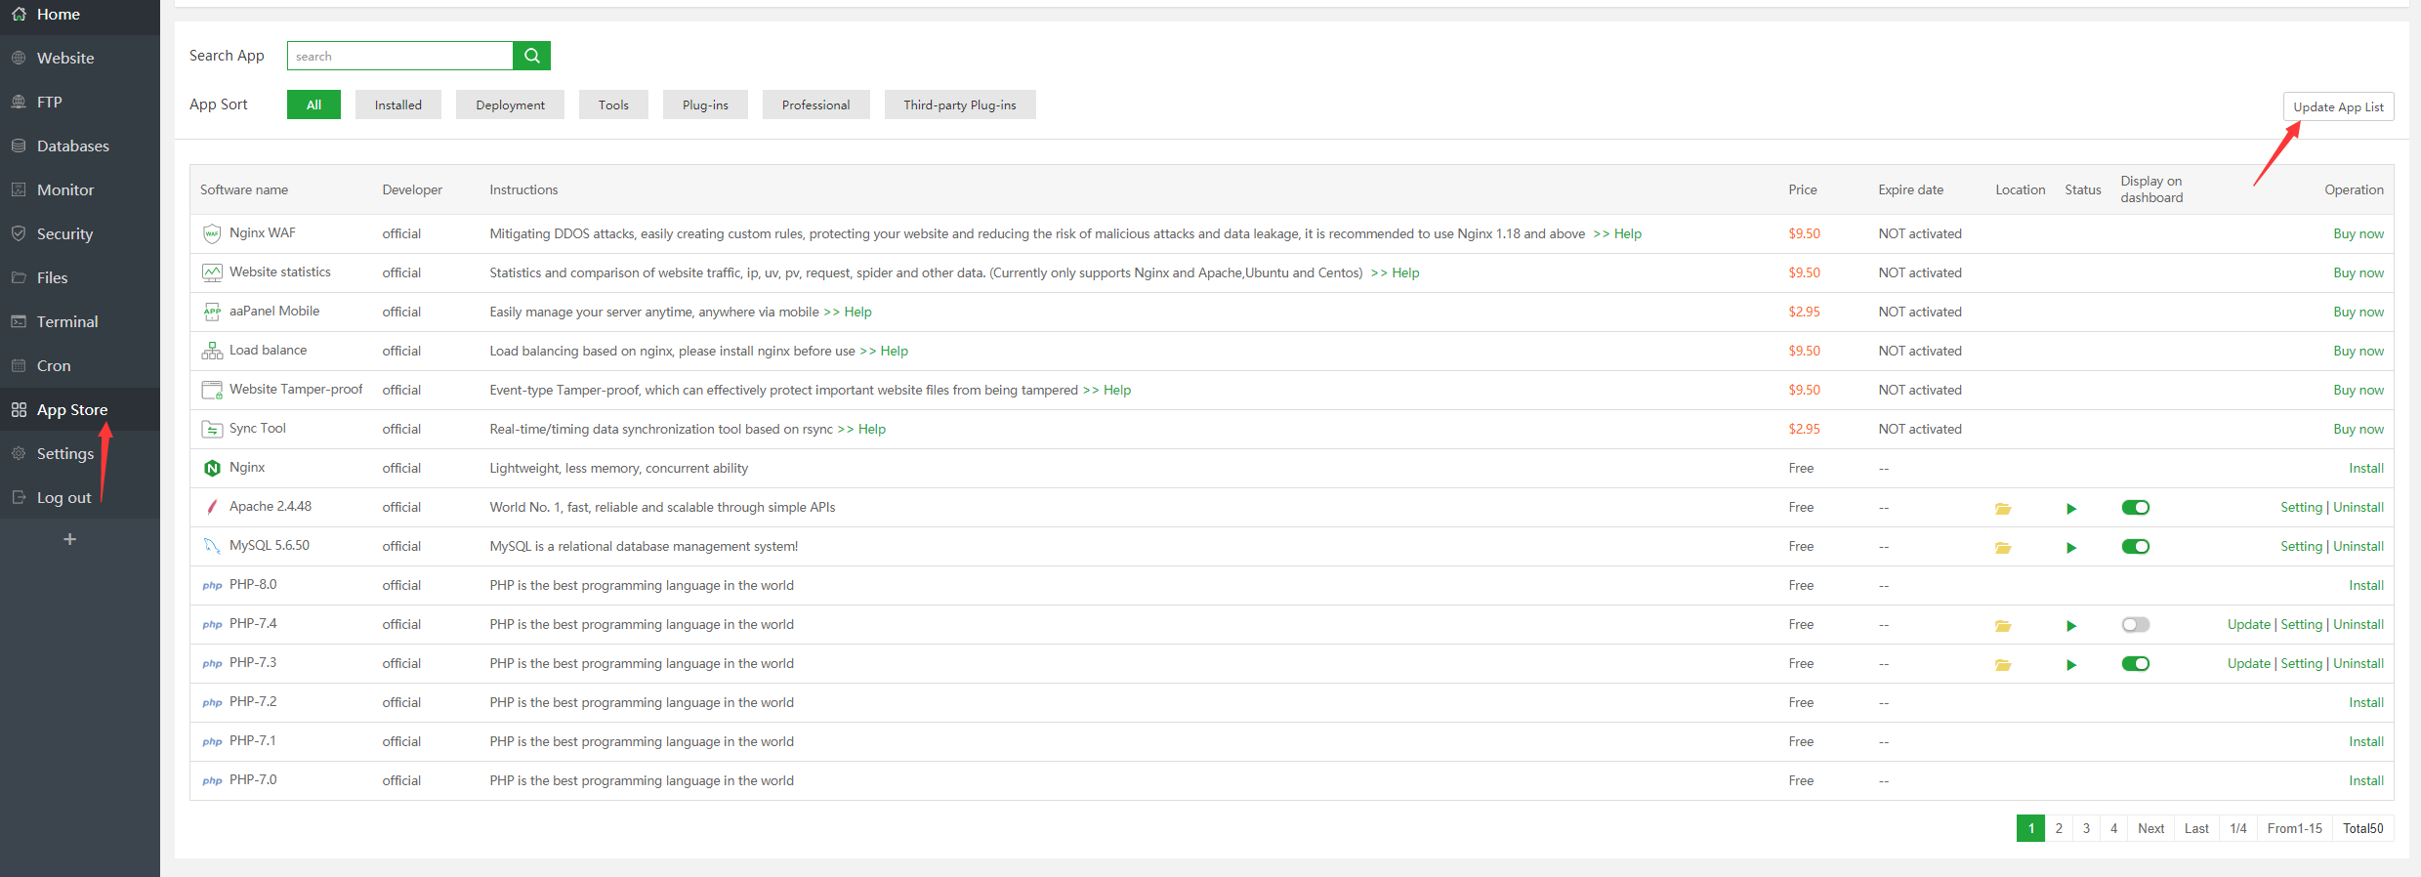
Task: Buy now for Load balance
Action: pos(2358,351)
